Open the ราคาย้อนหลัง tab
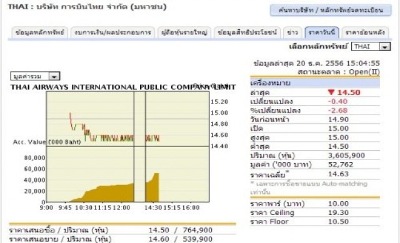Viewport: 400px width, 243px height. pos(365,33)
